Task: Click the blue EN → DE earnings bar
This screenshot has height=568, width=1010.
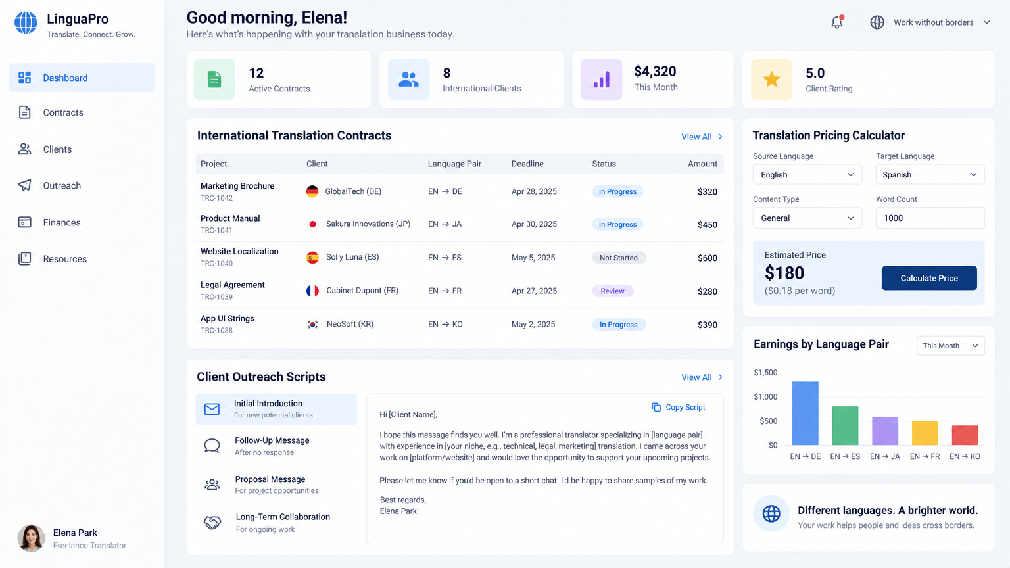Action: pos(806,414)
